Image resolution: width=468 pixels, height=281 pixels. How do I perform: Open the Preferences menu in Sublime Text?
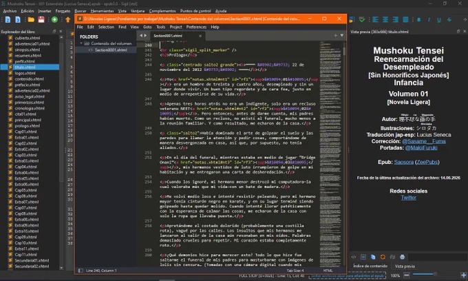196,27
